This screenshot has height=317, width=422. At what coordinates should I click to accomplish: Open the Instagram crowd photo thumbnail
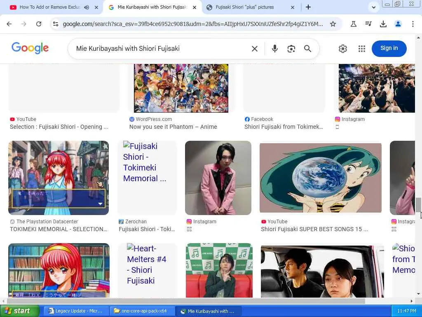(x=377, y=88)
